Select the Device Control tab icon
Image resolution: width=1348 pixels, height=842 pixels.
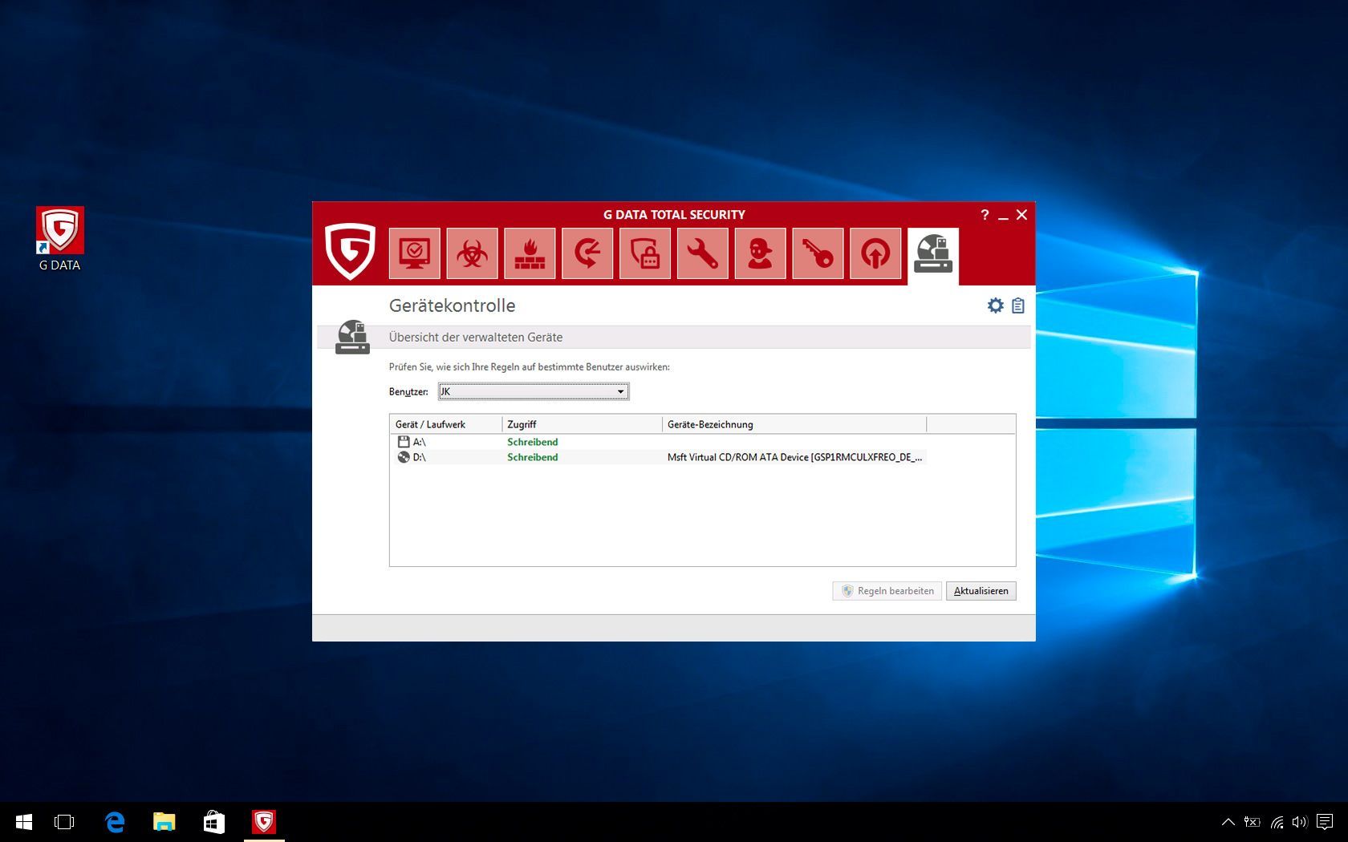pyautogui.click(x=933, y=255)
